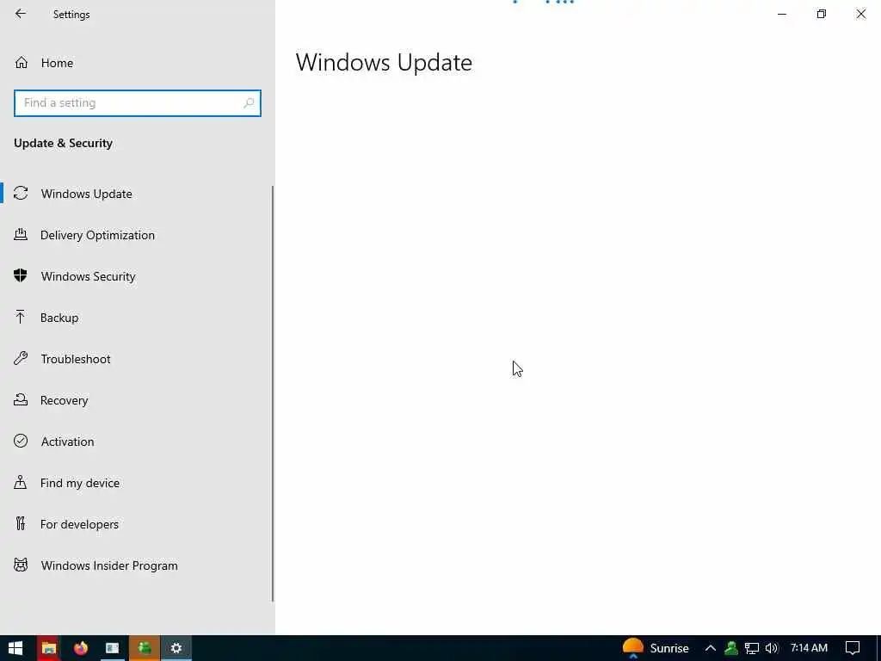Image resolution: width=881 pixels, height=661 pixels.
Task: Open the white window app on taskbar
Action: coord(113,648)
